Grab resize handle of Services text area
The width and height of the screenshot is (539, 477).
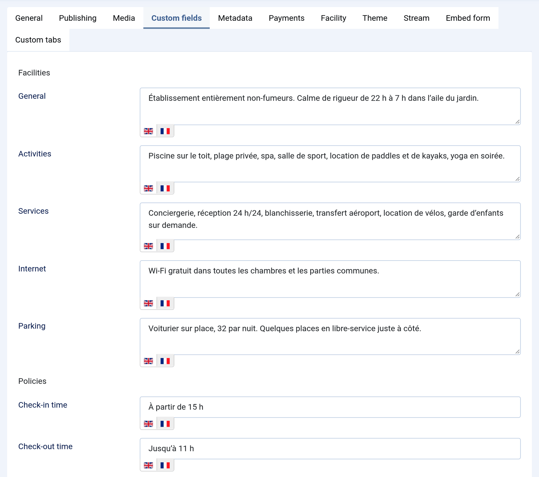point(518,237)
